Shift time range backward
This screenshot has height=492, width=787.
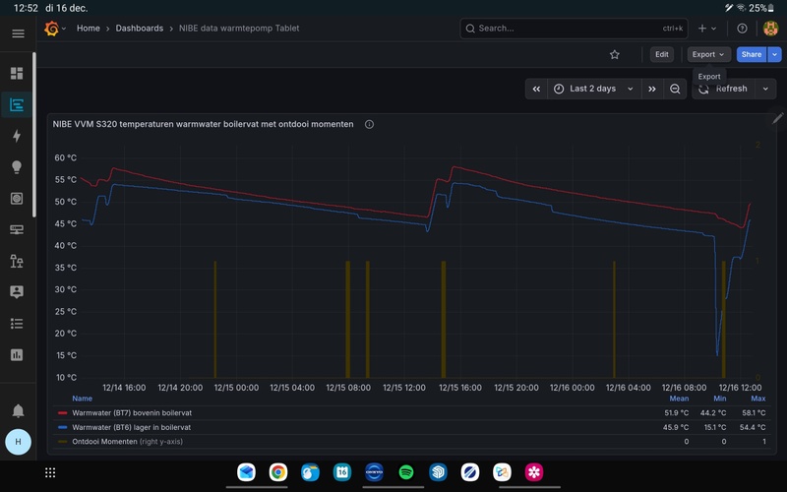[536, 89]
